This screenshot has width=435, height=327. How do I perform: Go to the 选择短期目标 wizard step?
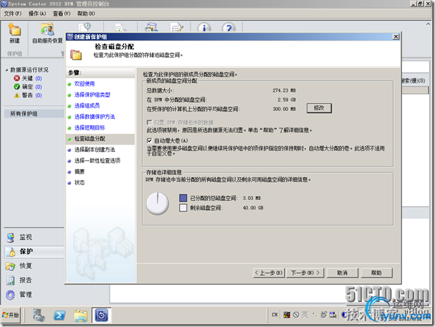(x=90, y=128)
